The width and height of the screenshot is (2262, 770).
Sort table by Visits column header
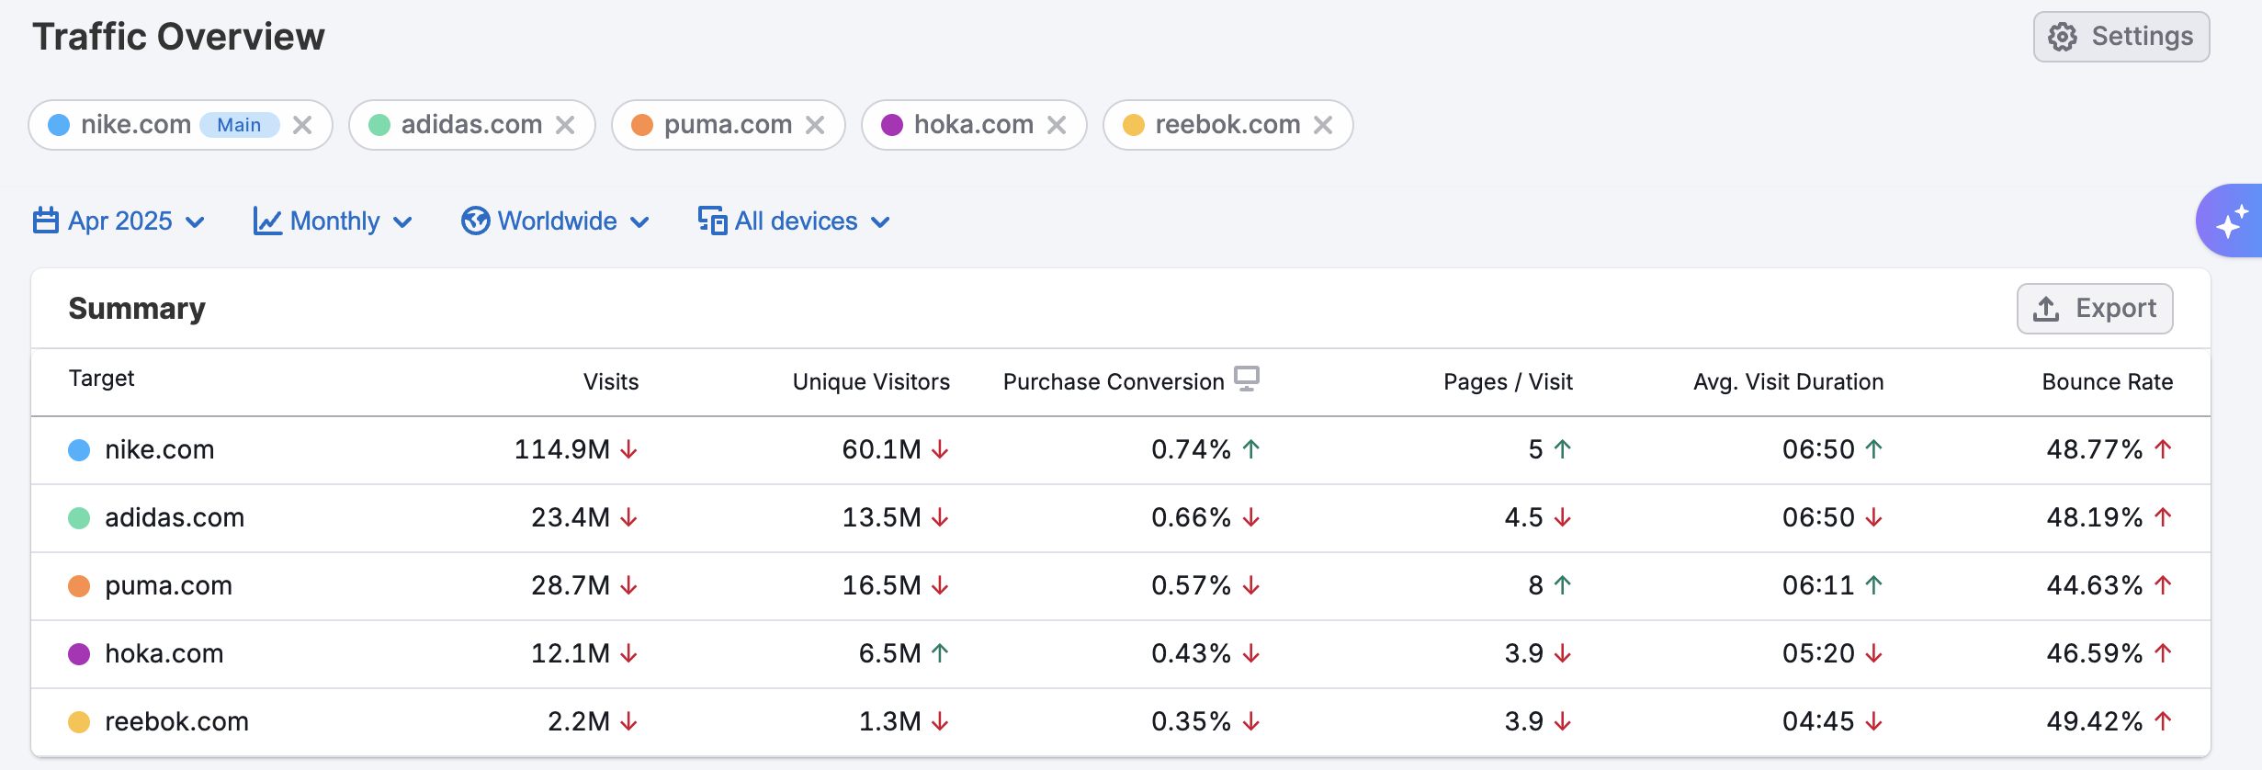tap(610, 382)
